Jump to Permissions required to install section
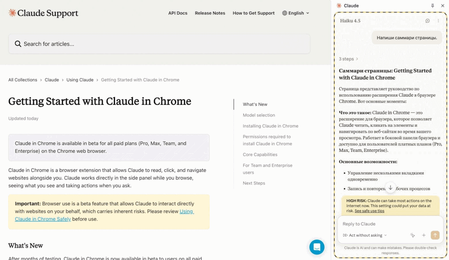The width and height of the screenshot is (449, 260). point(268,140)
